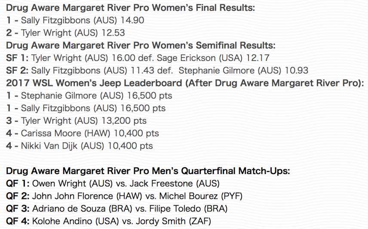This screenshot has width=368, height=229.
Task: Click Stephanie Gilmore 16,500 pts leaderboard entry
Action: click(89, 95)
